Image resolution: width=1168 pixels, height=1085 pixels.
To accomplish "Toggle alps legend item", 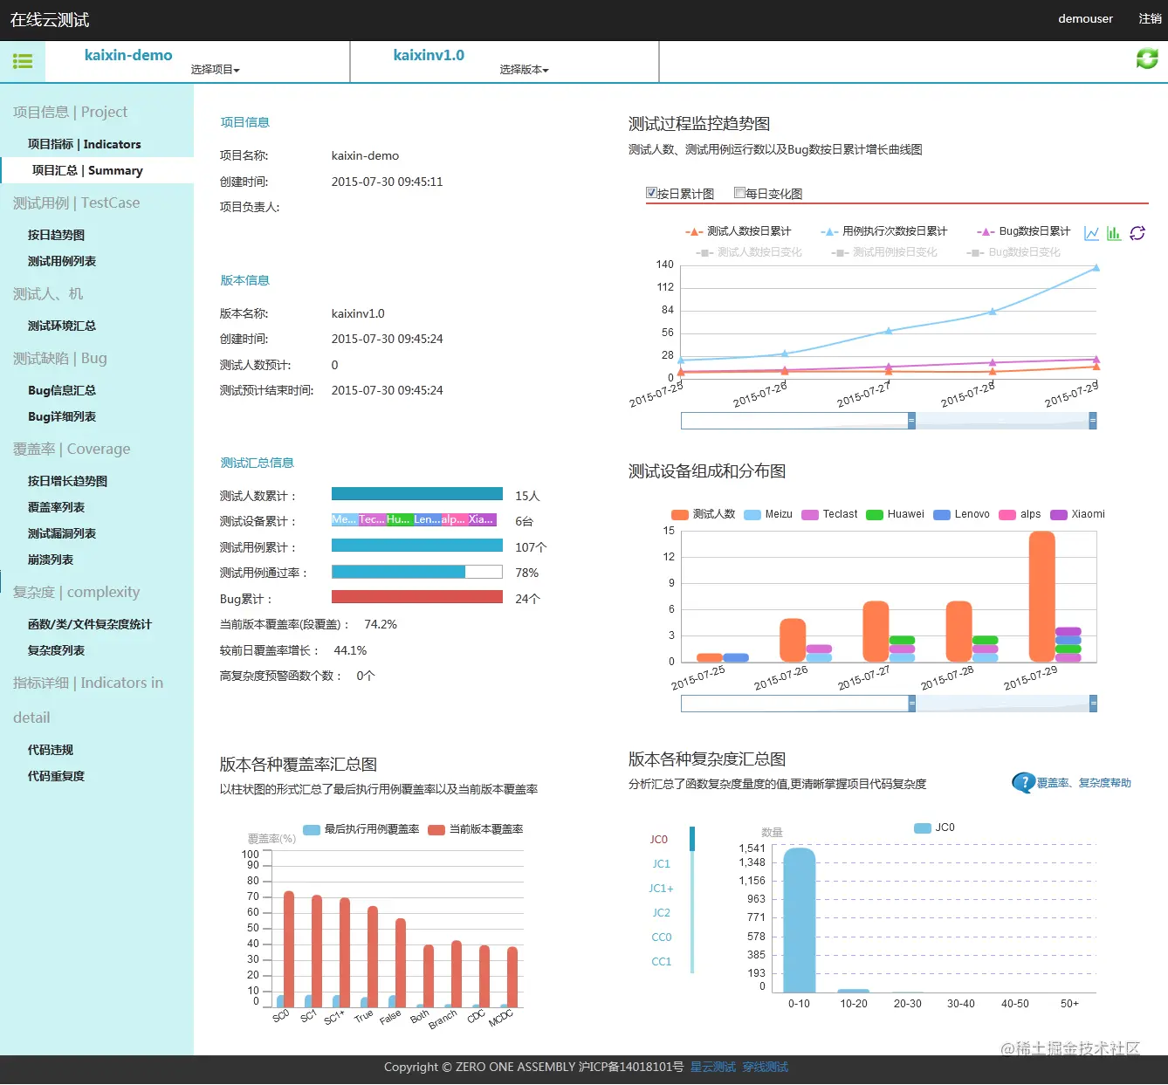I will 1020,515.
